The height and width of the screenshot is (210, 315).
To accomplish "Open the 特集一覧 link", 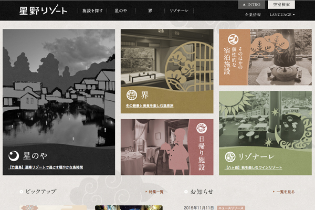I will tap(155, 192).
